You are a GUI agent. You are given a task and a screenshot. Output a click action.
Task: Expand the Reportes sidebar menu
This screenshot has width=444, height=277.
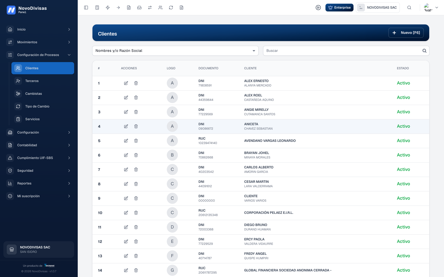pyautogui.click(x=39, y=183)
